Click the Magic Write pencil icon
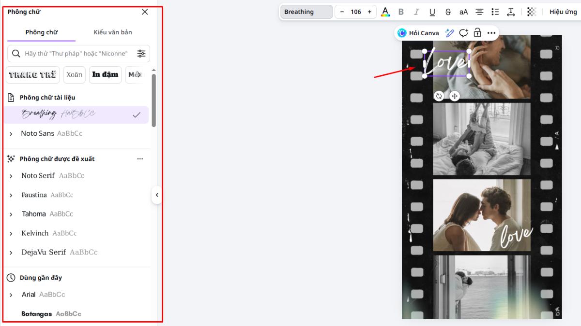This screenshot has height=326, width=581. tap(450, 33)
